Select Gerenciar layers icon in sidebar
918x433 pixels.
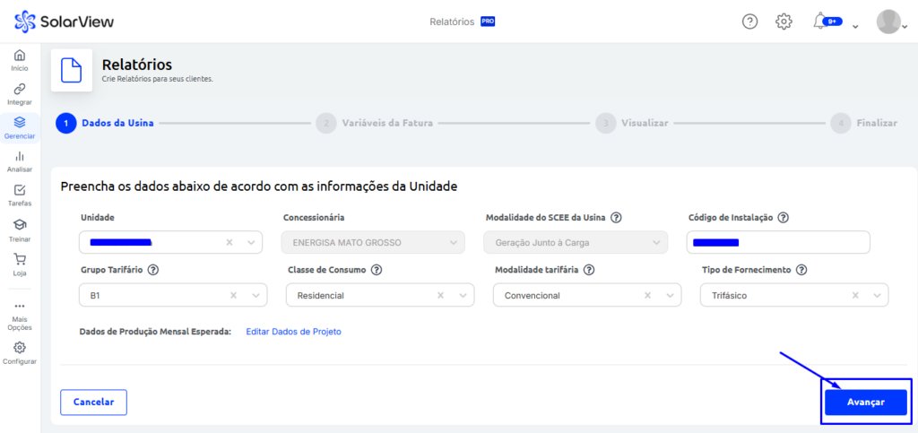(20, 123)
